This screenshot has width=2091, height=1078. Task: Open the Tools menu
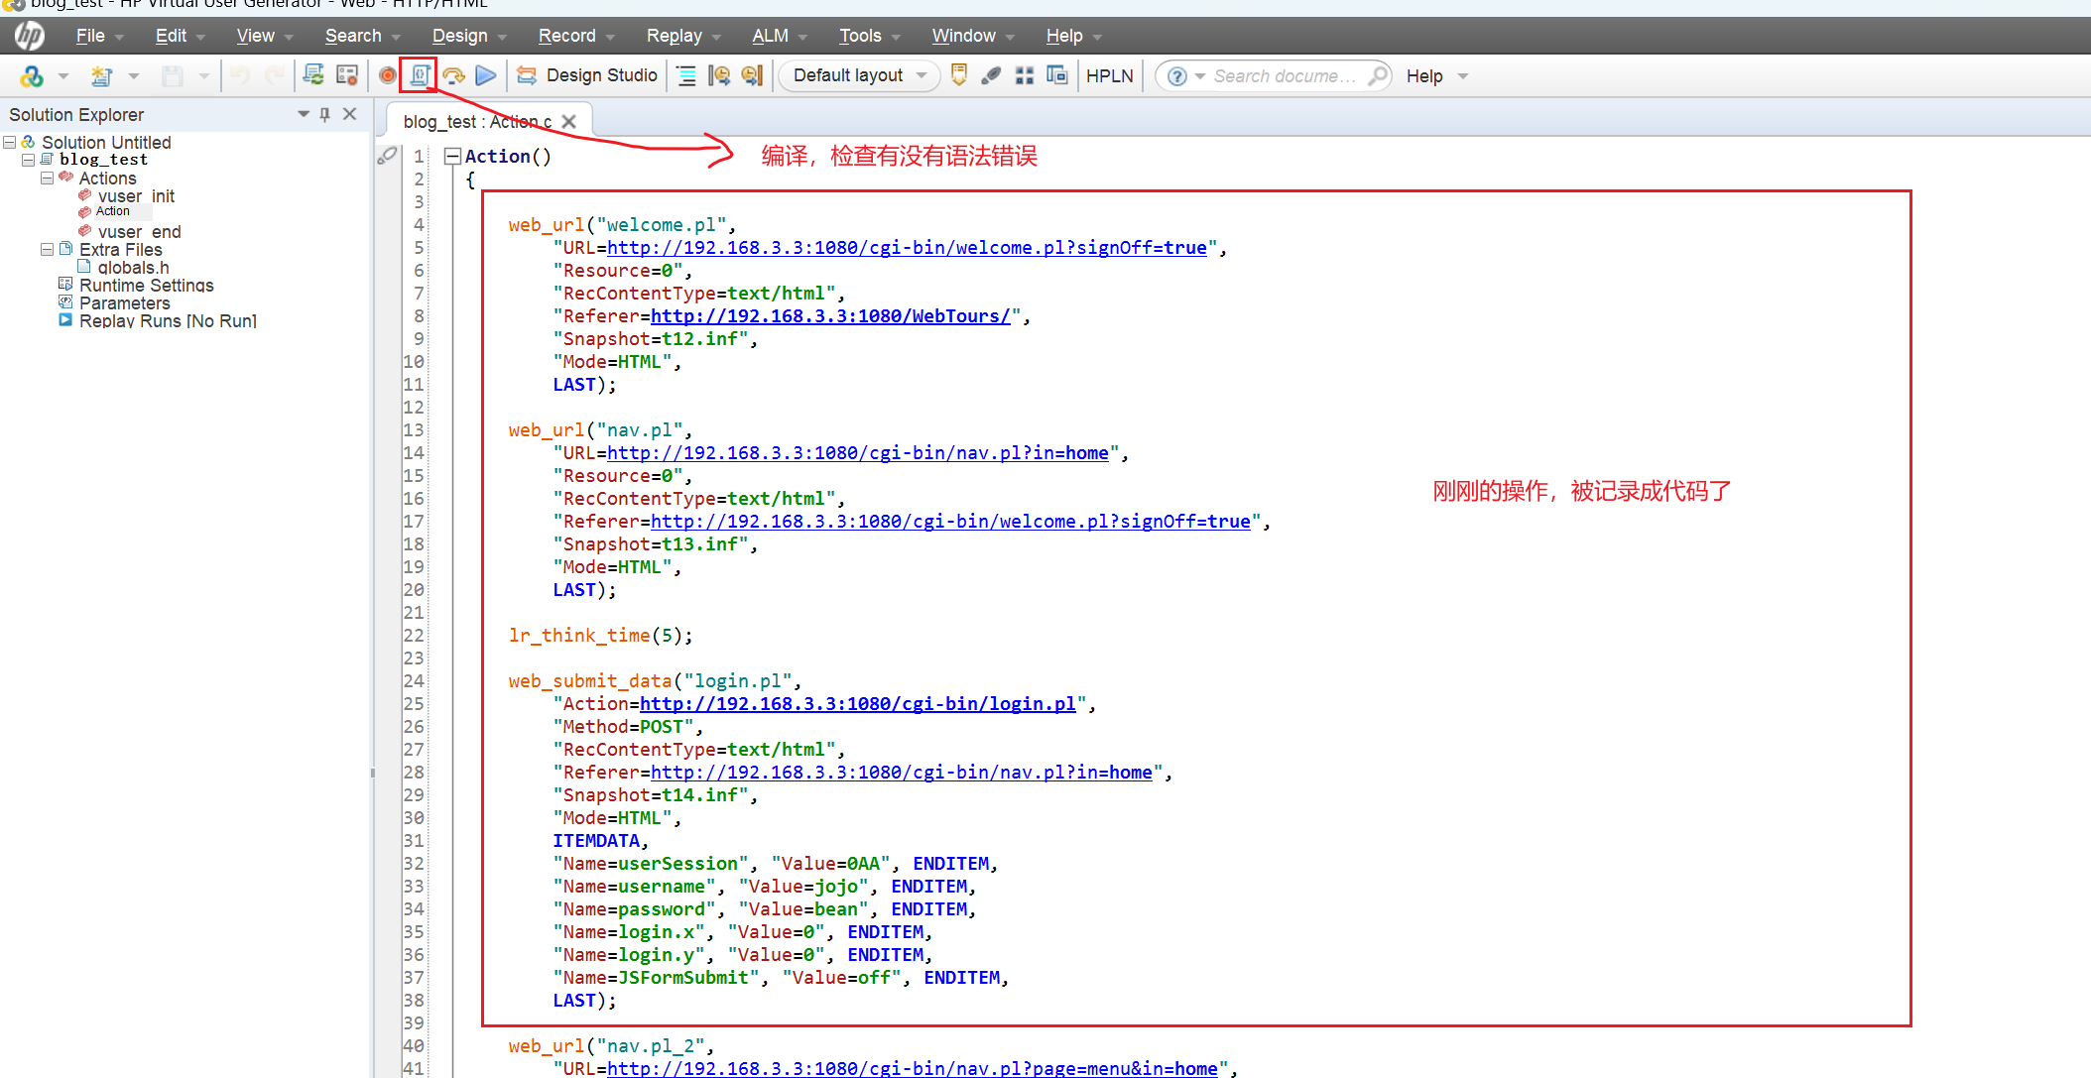point(869,36)
